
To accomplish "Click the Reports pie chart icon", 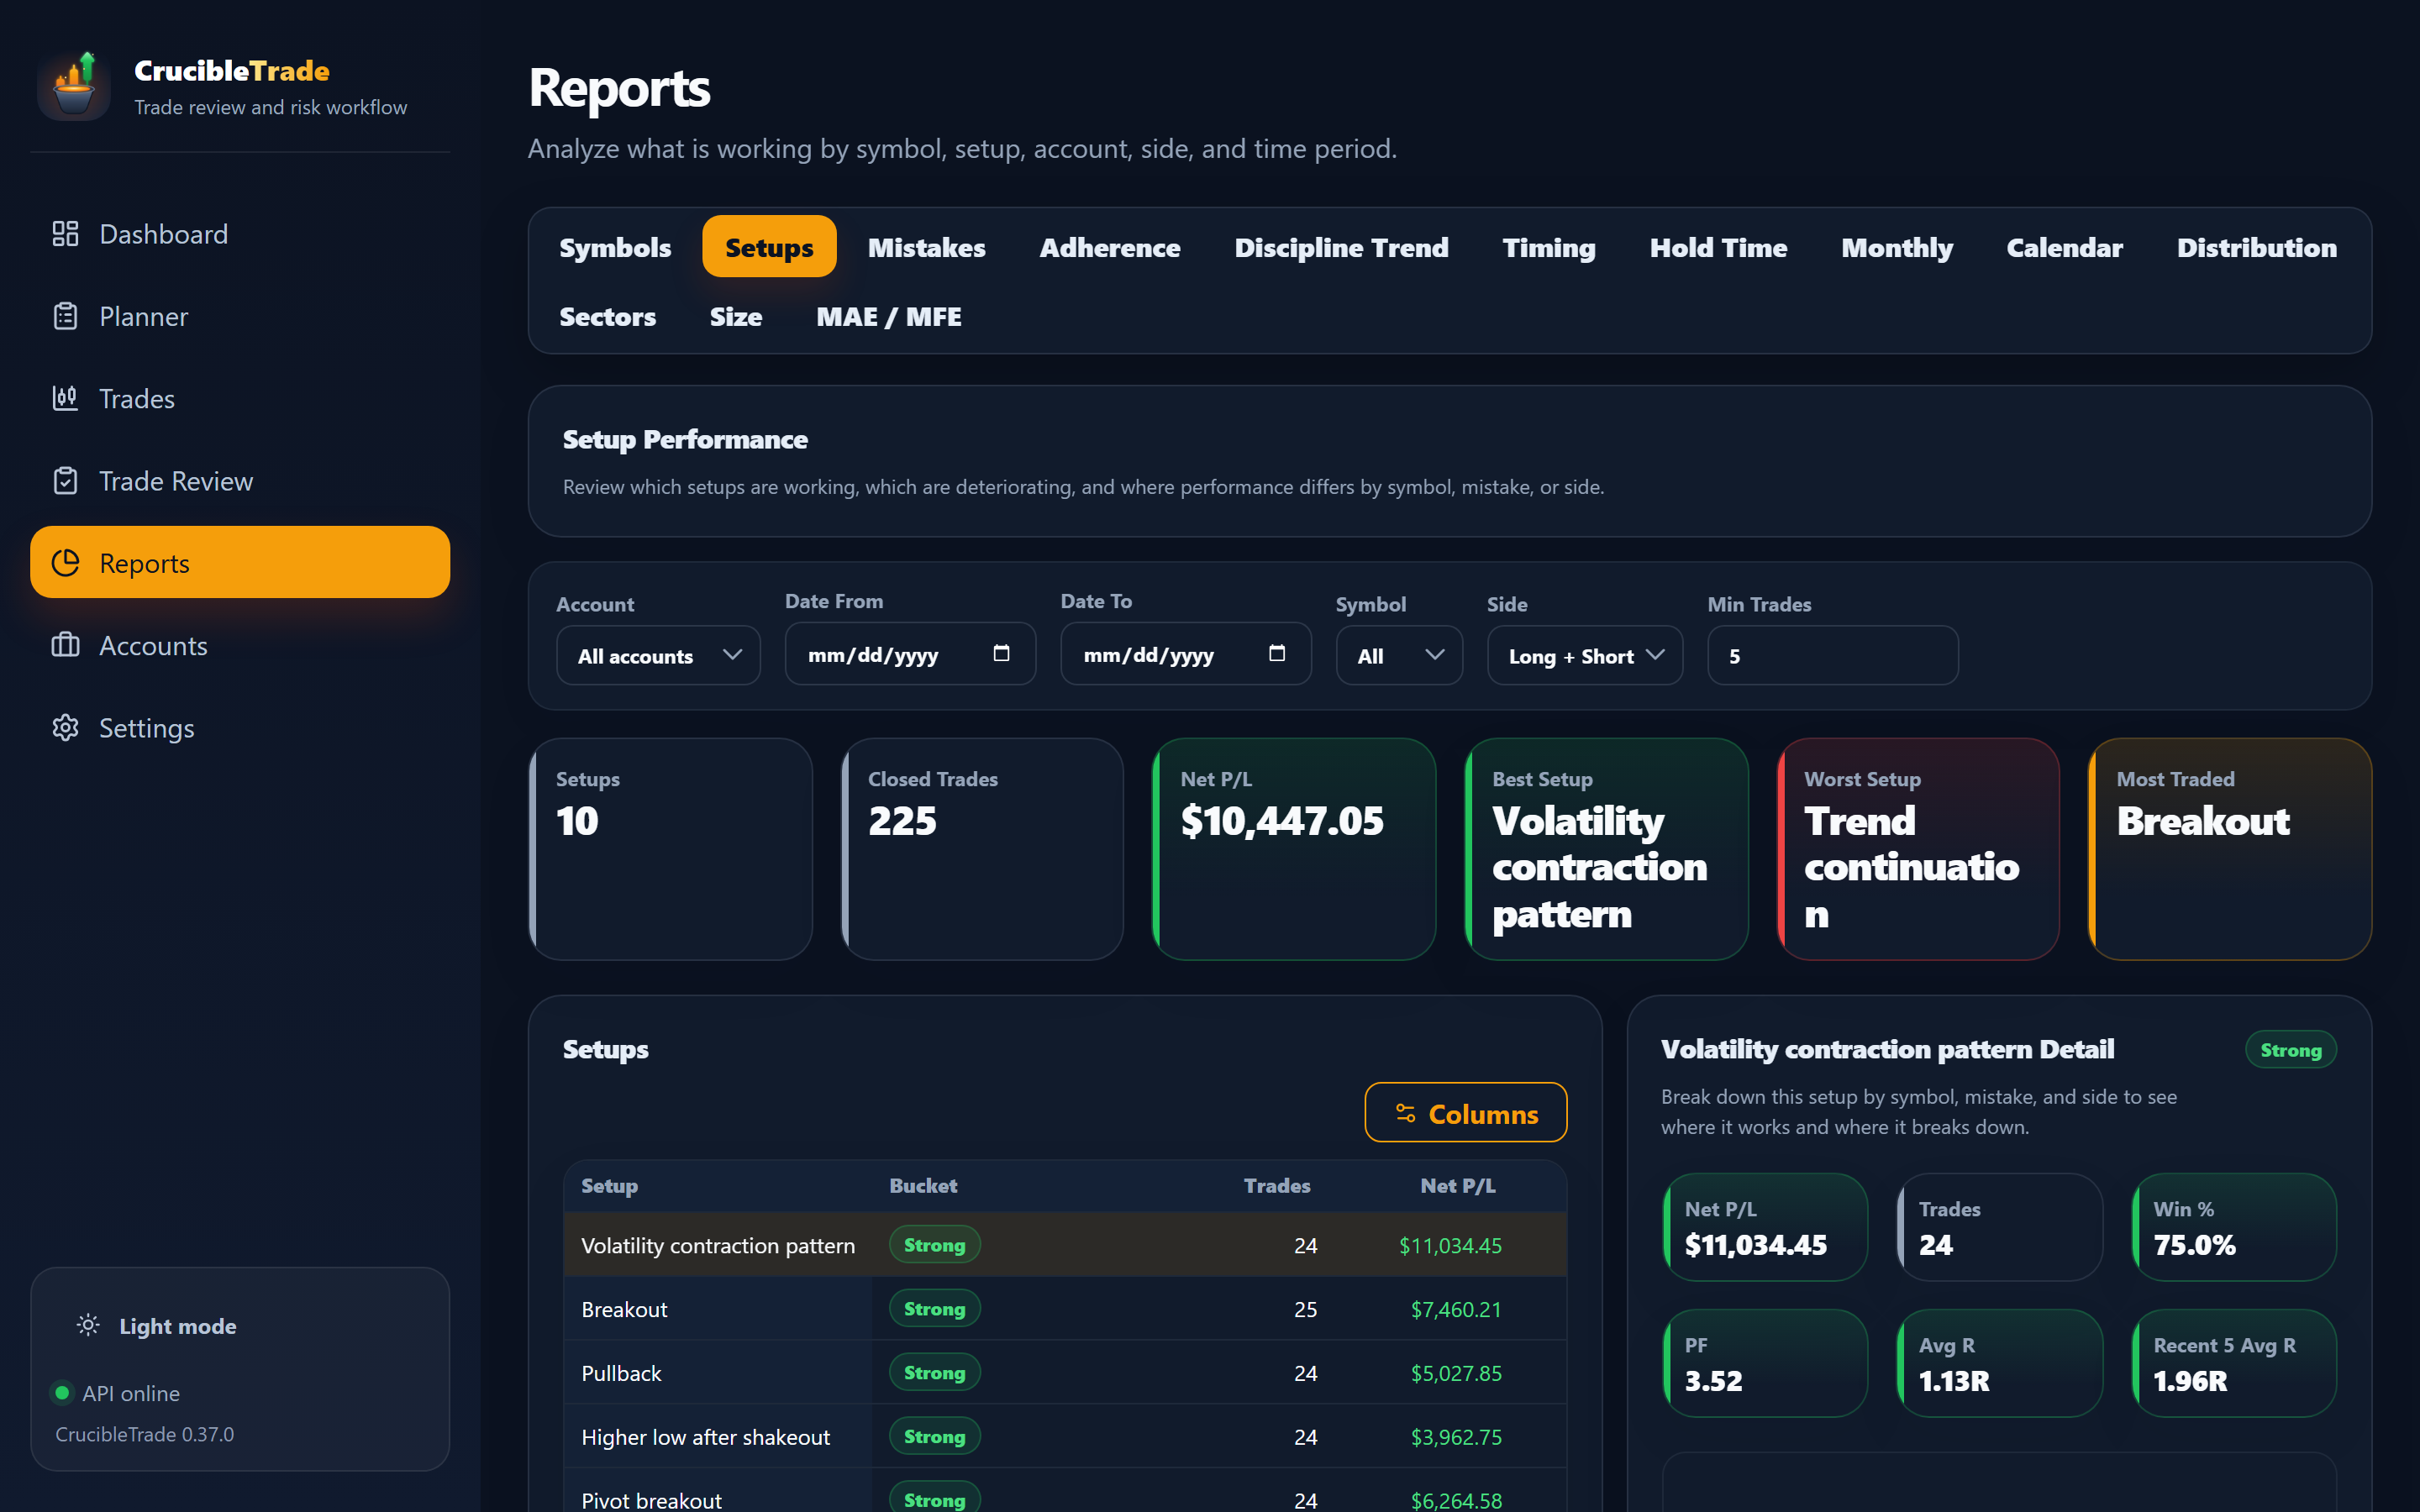I will pyautogui.click(x=65, y=563).
